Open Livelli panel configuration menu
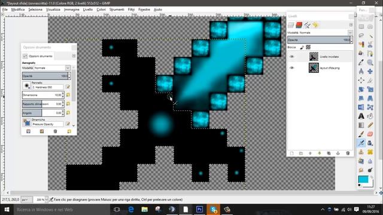The image size is (383, 215). [x=351, y=25]
